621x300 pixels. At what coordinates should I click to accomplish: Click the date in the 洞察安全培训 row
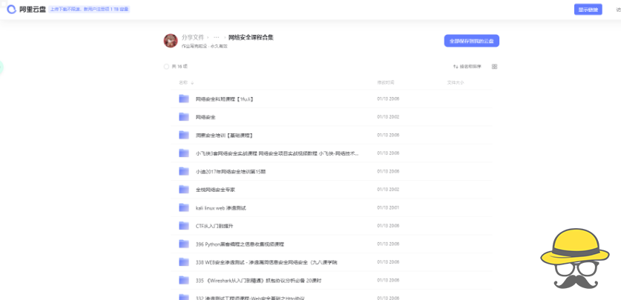coord(388,135)
